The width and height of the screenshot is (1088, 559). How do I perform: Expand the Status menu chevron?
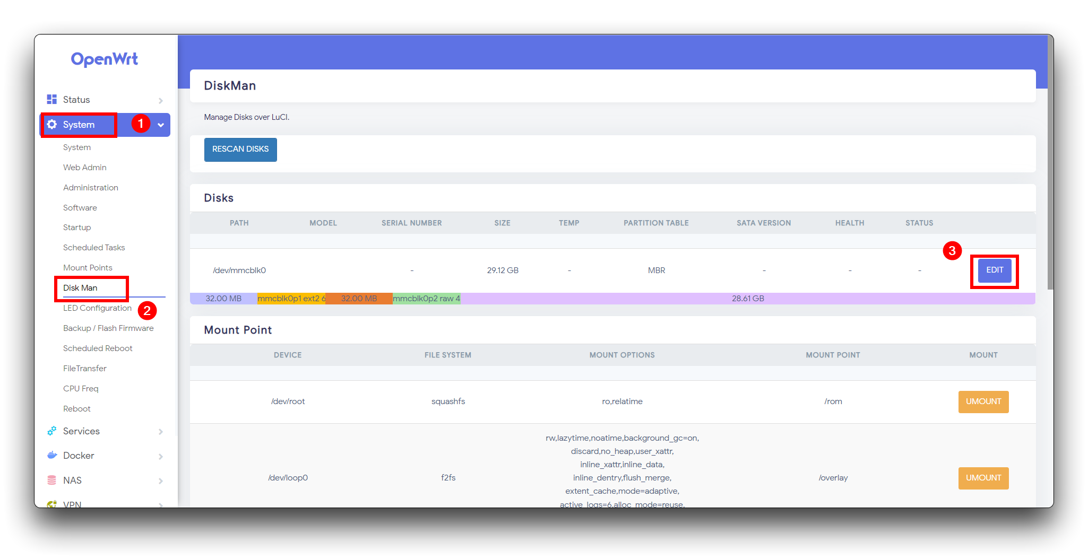[x=160, y=100]
